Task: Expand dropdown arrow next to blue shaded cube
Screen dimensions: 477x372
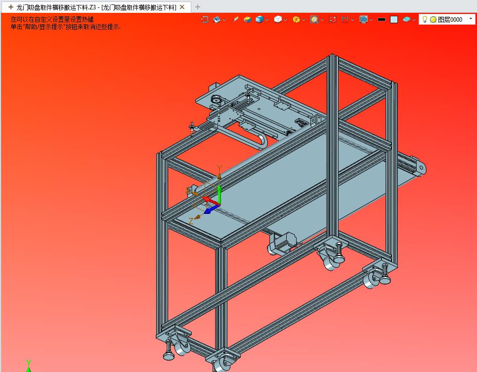Action: point(267,20)
